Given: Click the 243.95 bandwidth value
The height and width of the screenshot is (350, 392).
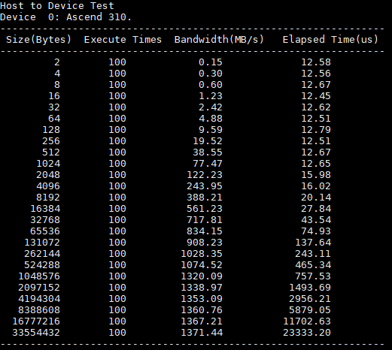Looking at the screenshot, I should pyautogui.click(x=205, y=186).
